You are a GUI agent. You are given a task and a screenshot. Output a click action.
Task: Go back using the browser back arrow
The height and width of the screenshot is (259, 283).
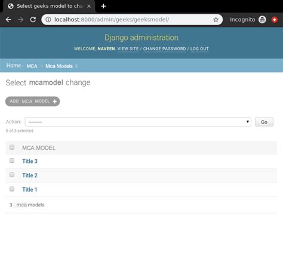tap(8, 20)
